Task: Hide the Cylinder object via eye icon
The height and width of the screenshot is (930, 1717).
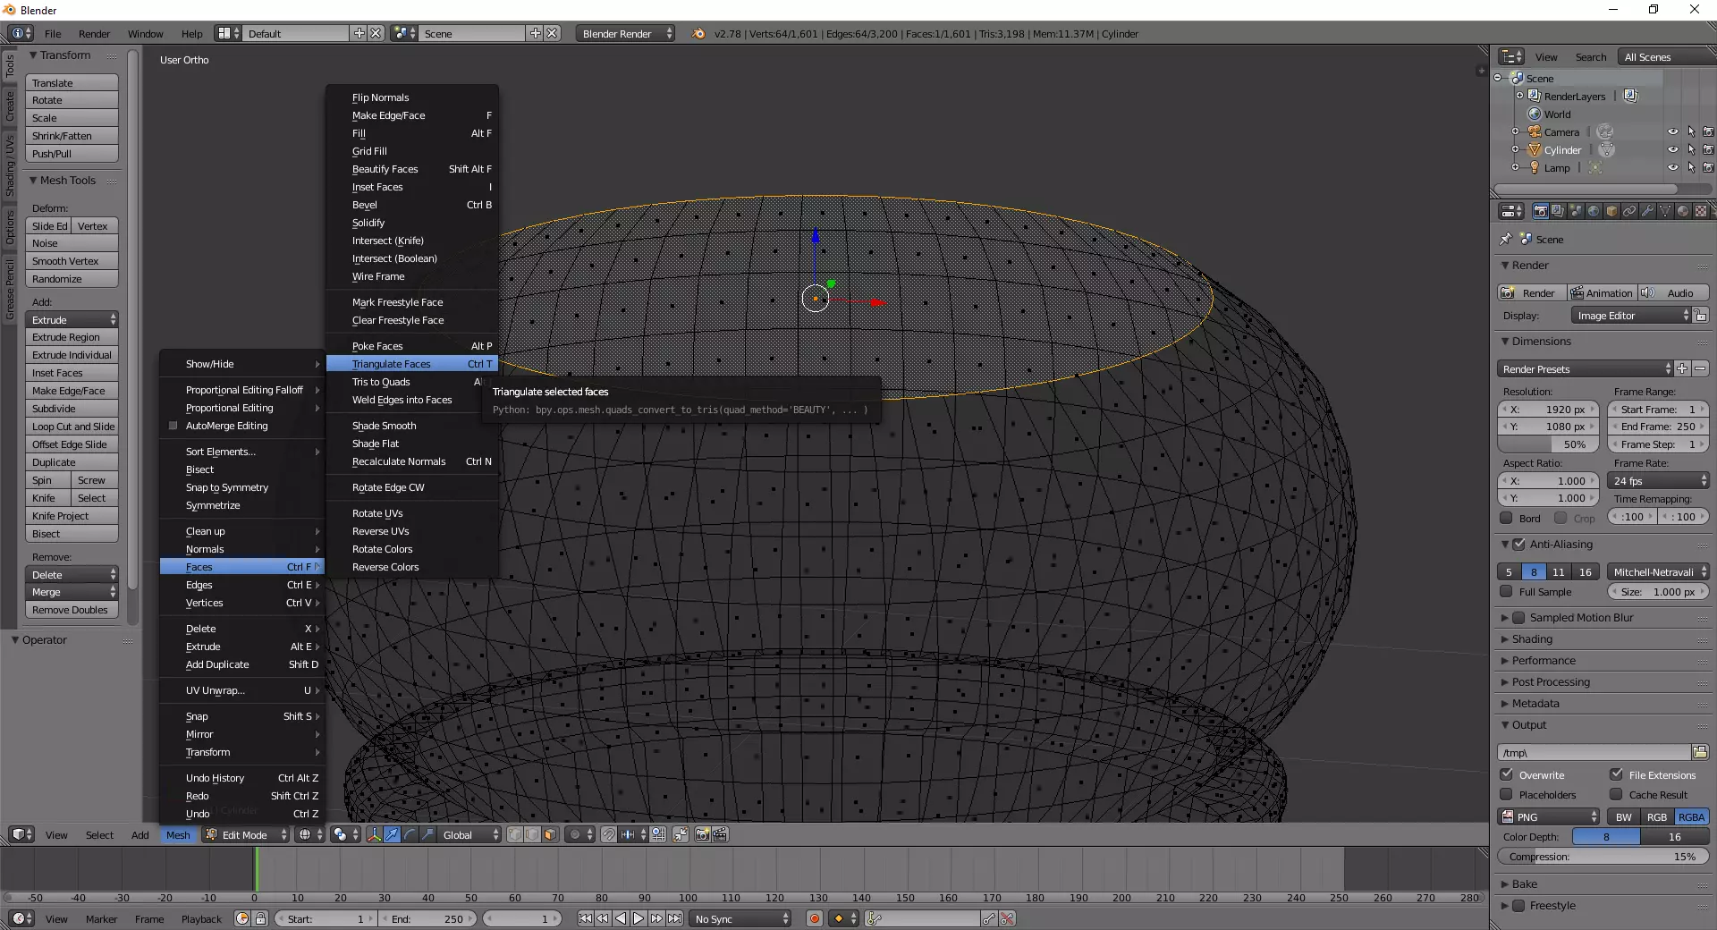Action: pyautogui.click(x=1672, y=150)
